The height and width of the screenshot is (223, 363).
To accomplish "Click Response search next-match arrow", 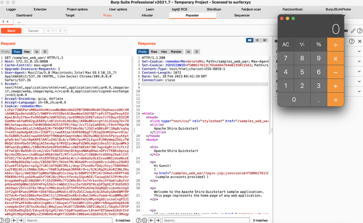I will (158, 220).
